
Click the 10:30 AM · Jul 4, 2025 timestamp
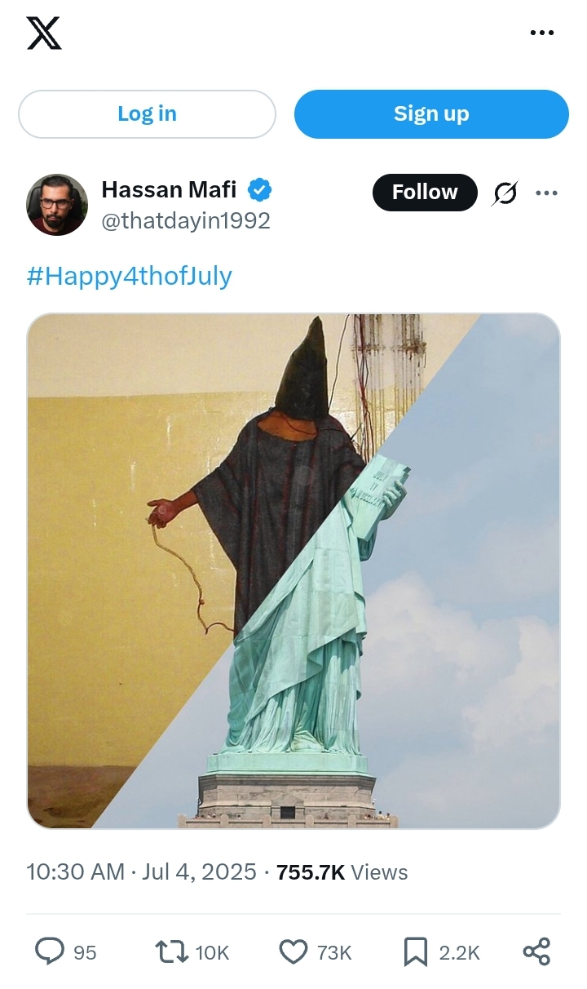click(x=142, y=871)
